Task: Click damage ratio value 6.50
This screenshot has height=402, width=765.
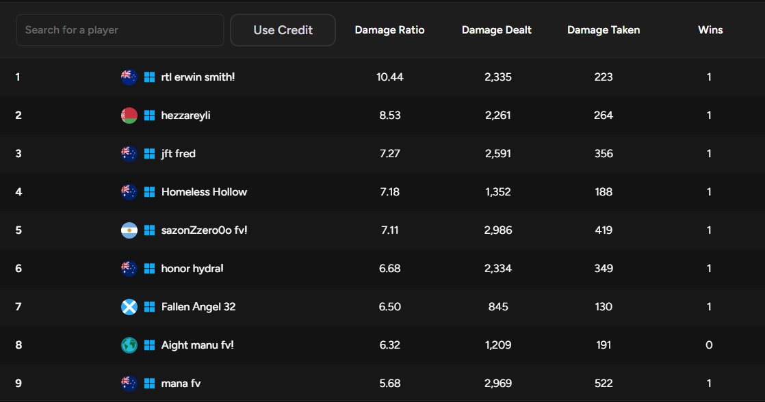Action: pos(390,307)
